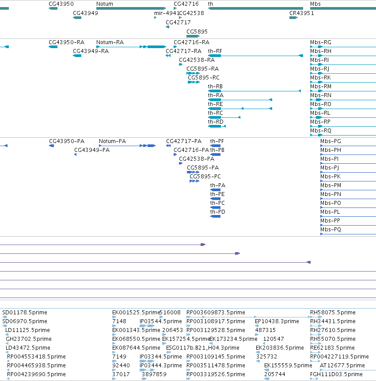The image size is (376, 381).
Task: Click the Mbs-RK transcript label
Action: 320,78
